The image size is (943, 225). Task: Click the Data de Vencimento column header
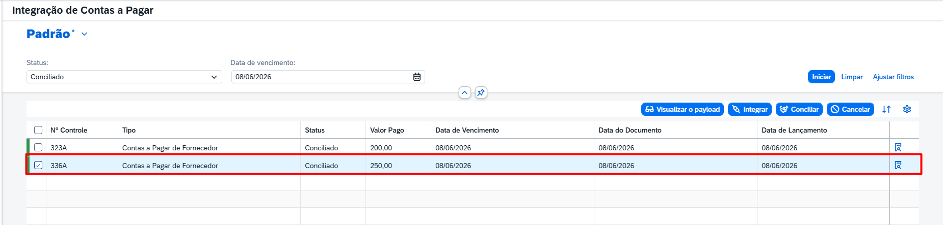tap(512, 130)
